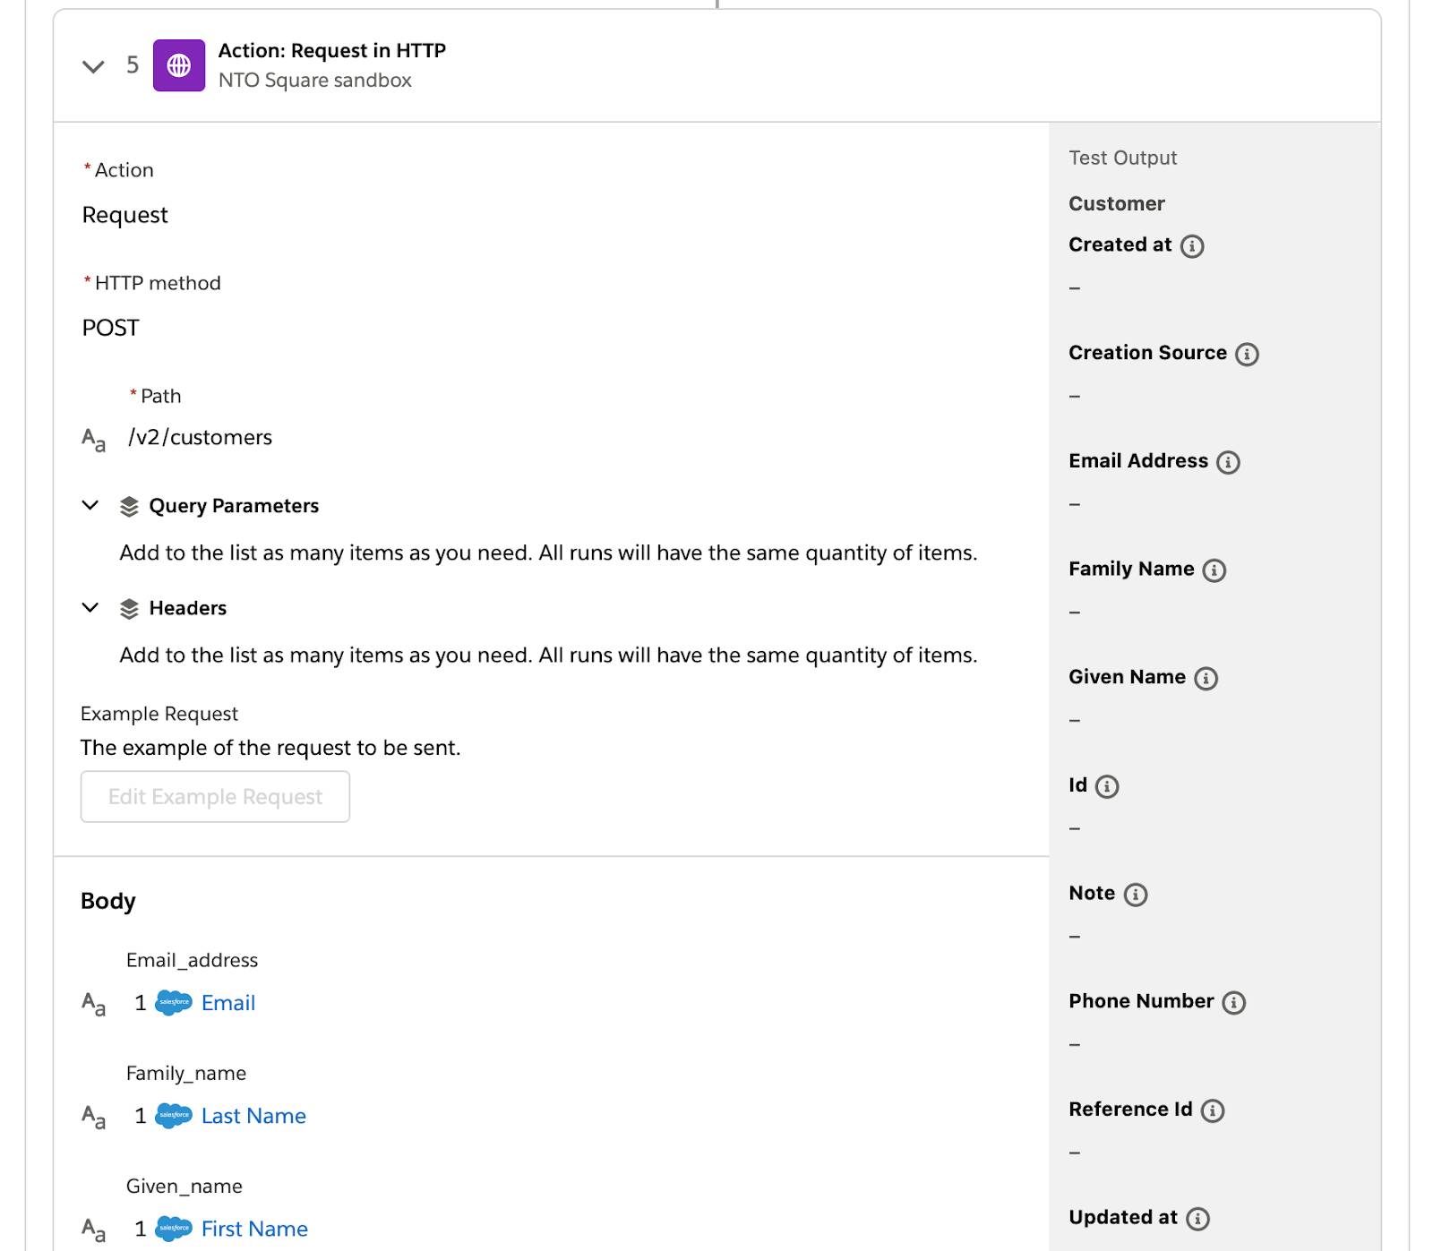Click the Aa text icon beside Path

[x=94, y=439]
